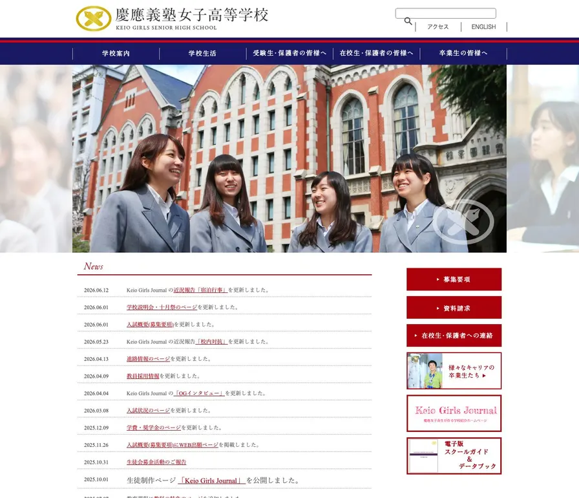The image size is (579, 498).
Task: Click the date 2026.04.13 in News
Action: tap(96, 359)
